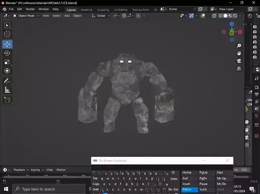Screen dimensions: 260x194
Task: Open the Add menu in viewport header
Action: (67, 16)
